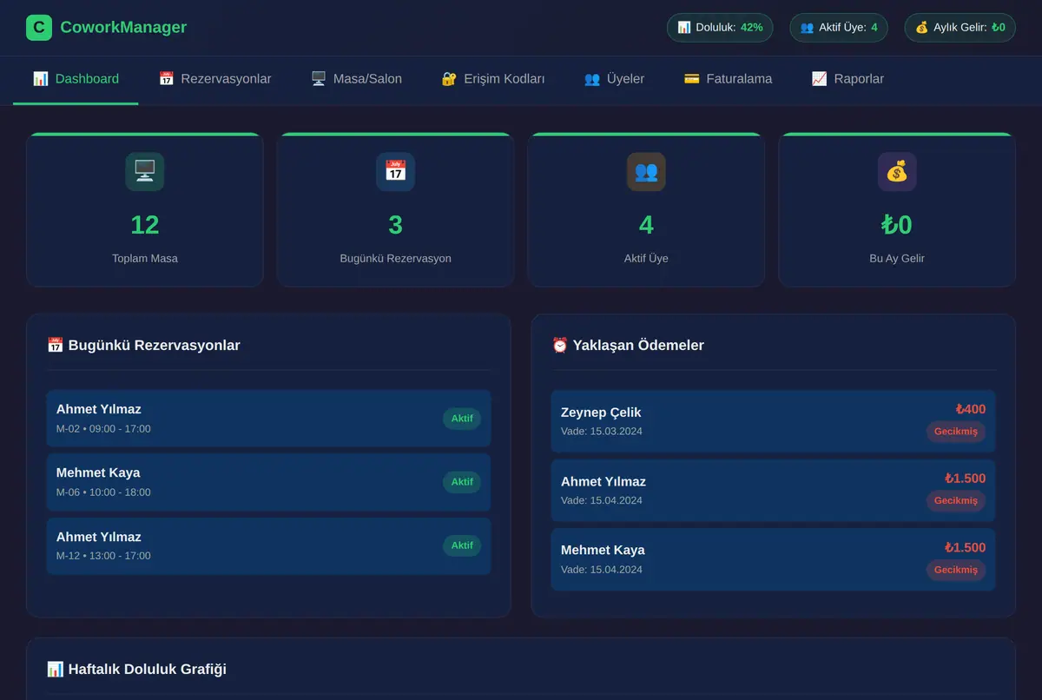Image resolution: width=1042 pixels, height=700 pixels.
Task: Click the people icon in Aktif Üye card
Action: coord(646,171)
